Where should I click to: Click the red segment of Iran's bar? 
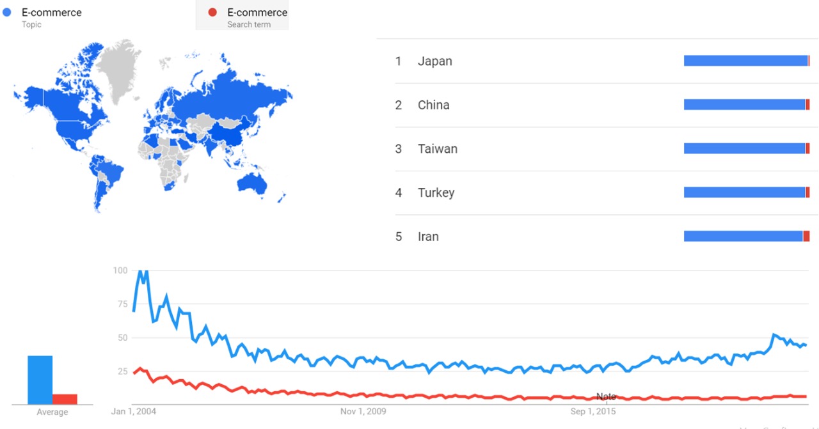pyautogui.click(x=806, y=236)
